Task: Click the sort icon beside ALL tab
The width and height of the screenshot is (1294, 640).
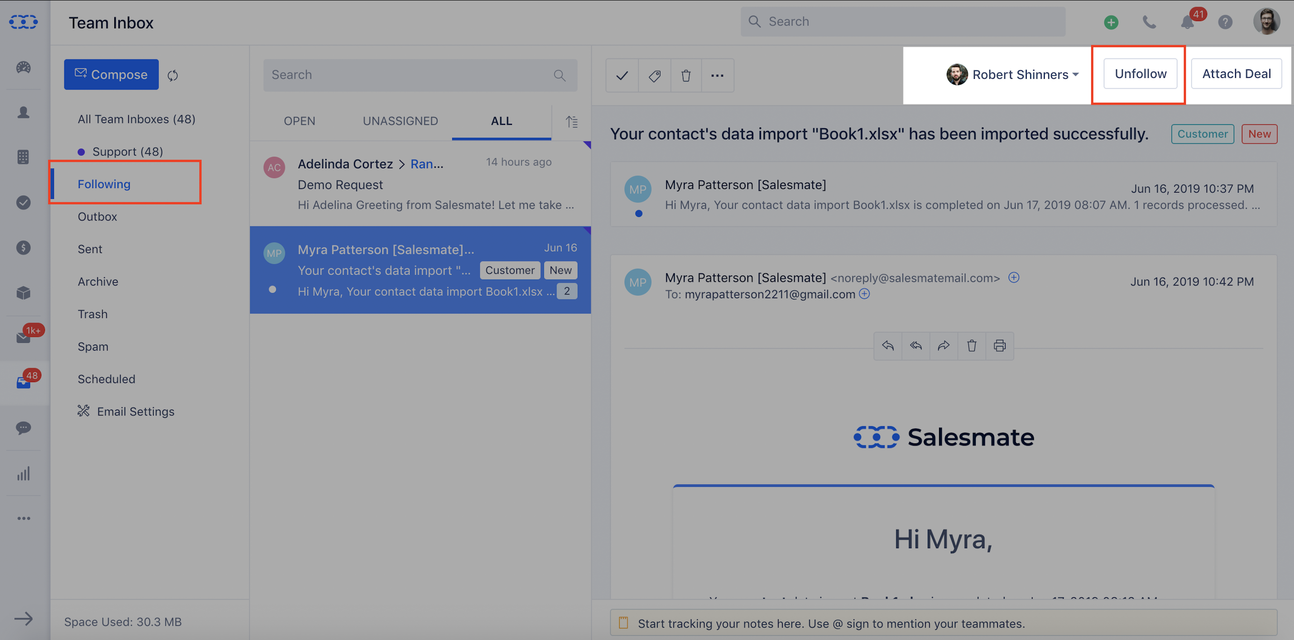Action: (572, 122)
